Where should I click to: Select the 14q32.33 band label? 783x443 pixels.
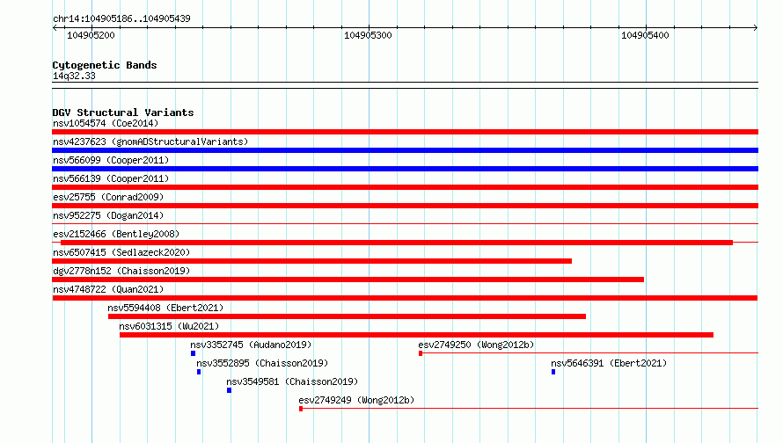click(x=74, y=76)
